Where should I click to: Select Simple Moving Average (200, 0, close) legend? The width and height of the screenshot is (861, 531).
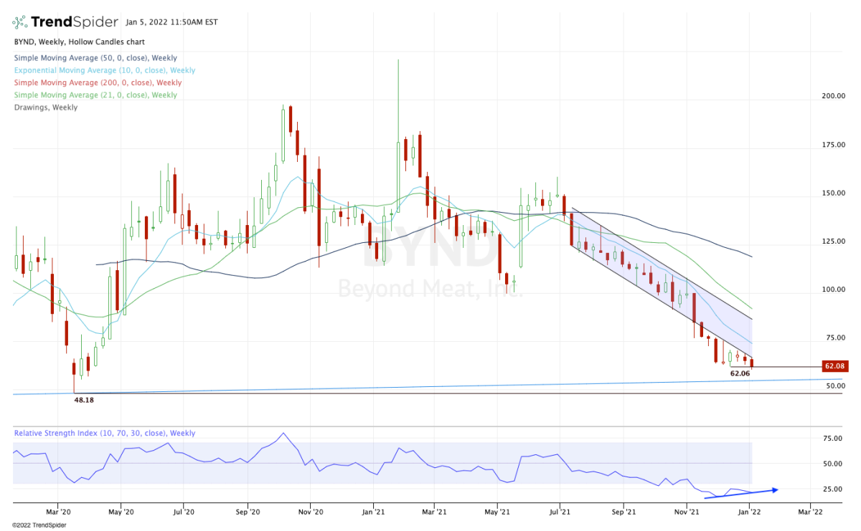[x=97, y=82]
